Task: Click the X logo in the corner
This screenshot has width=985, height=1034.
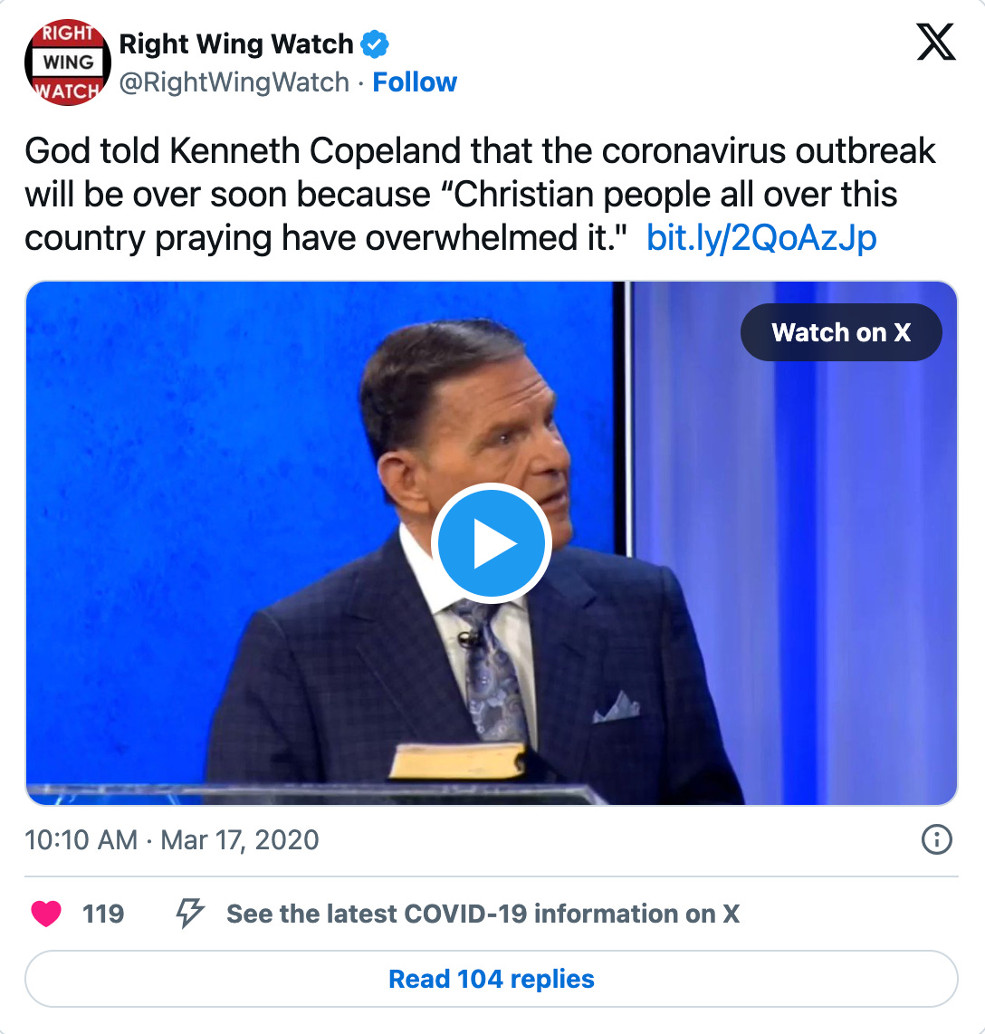Action: pyautogui.click(x=935, y=42)
